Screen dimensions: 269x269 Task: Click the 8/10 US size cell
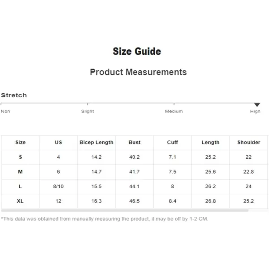(x=58, y=187)
